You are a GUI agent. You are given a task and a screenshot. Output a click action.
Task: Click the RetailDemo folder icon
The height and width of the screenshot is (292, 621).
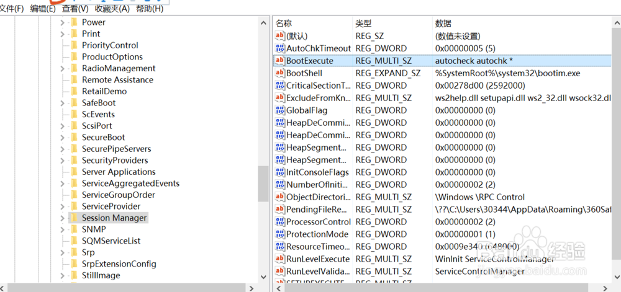[x=74, y=91]
